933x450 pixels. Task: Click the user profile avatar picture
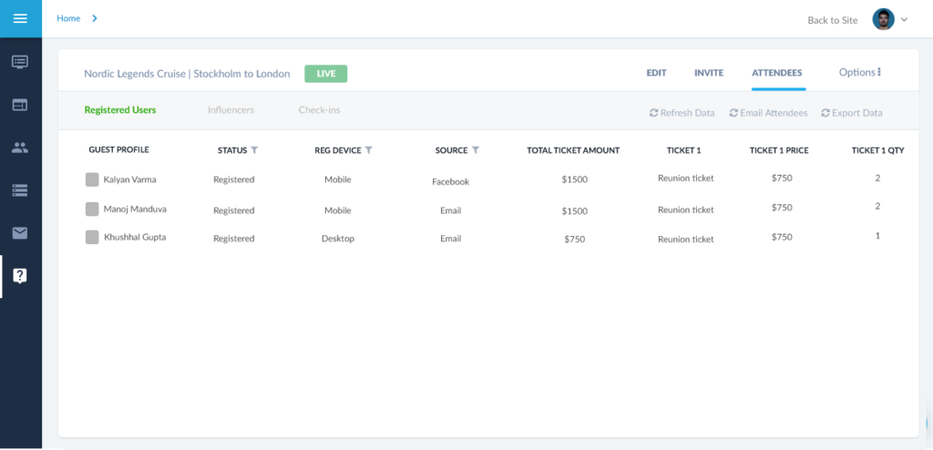[x=883, y=19]
